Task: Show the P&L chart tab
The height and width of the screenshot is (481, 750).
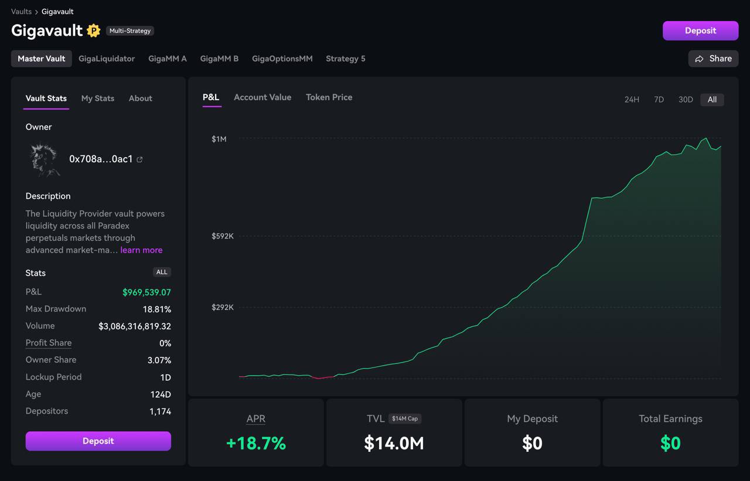Action: click(211, 97)
